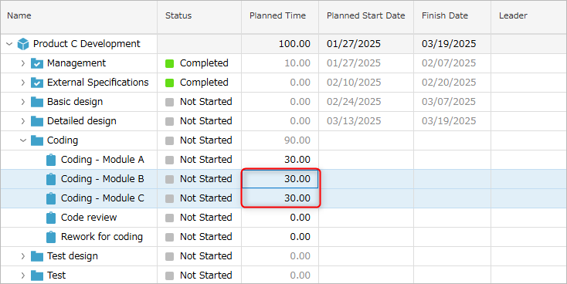Select the Planned Time cell for Module B
Viewport: 567px width, 284px height.
[x=280, y=179]
